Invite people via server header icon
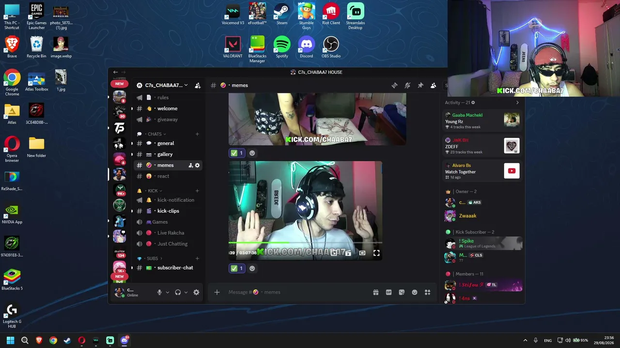620x348 pixels. click(x=198, y=86)
